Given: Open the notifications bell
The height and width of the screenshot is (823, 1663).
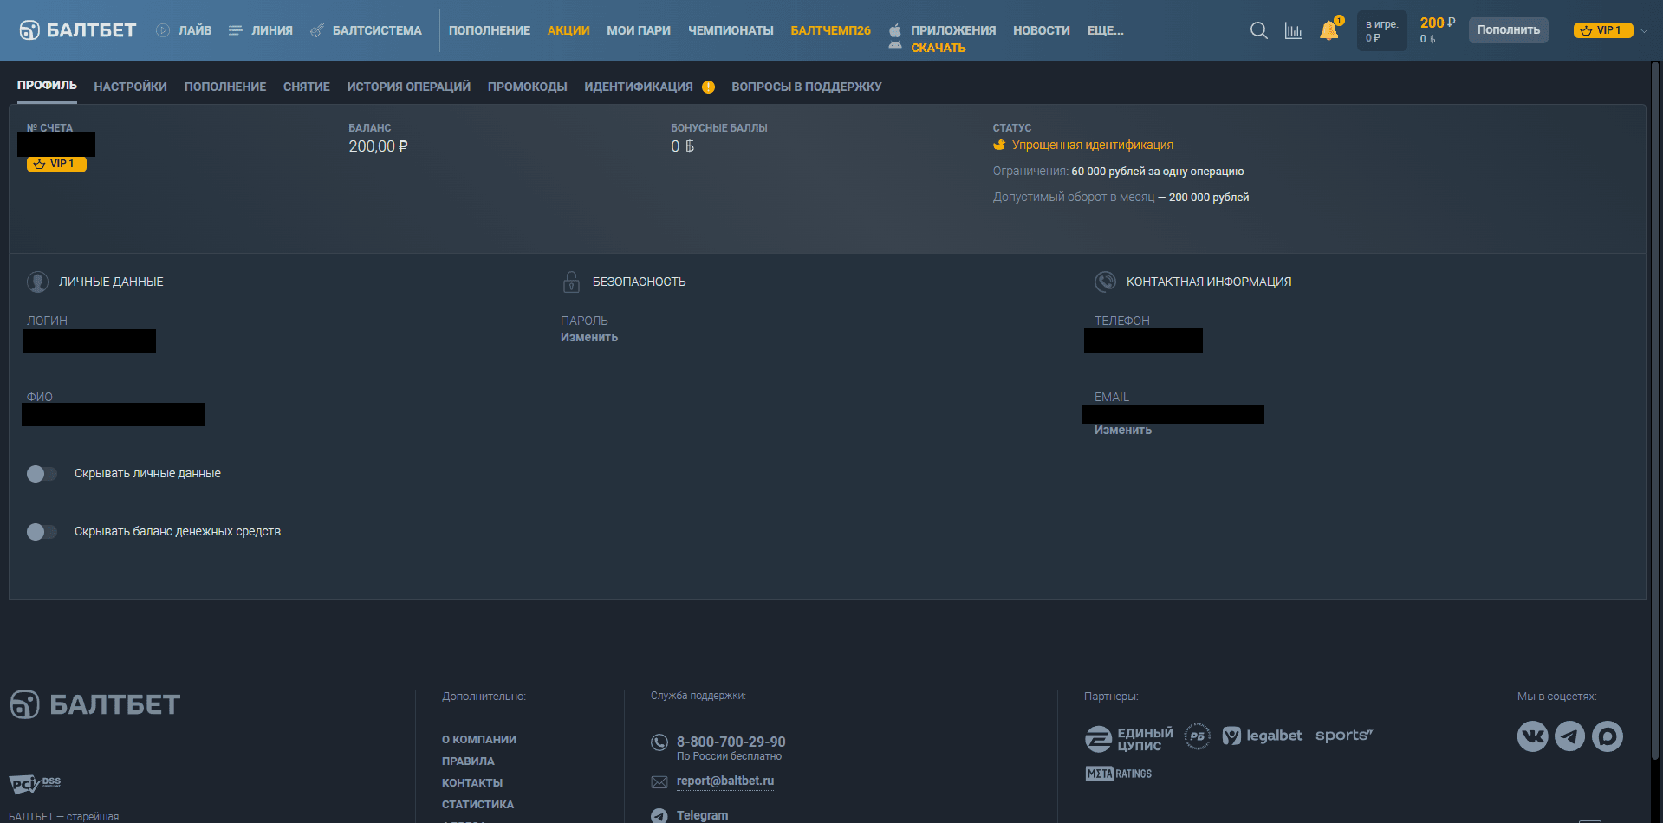Looking at the screenshot, I should coord(1328,30).
